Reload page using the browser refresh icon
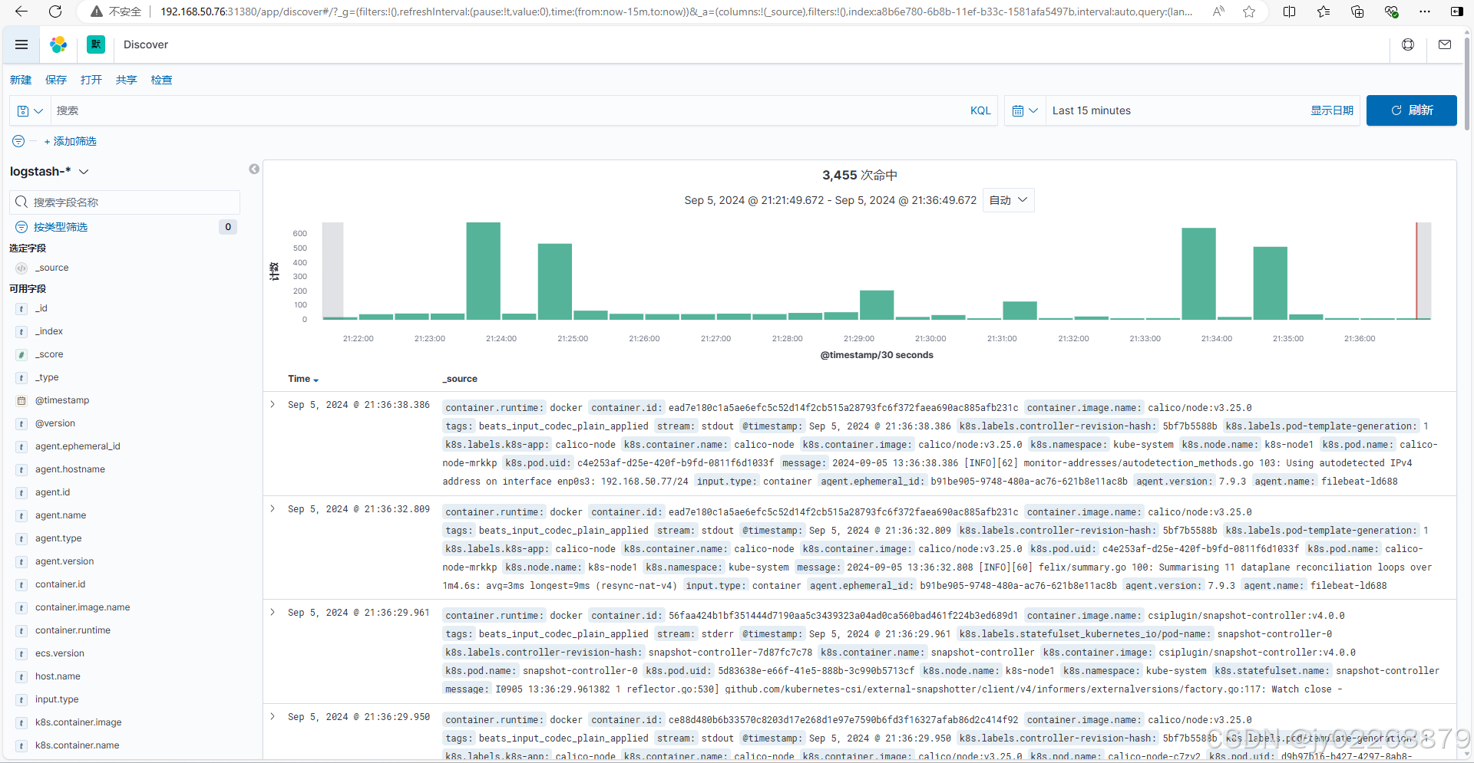 tap(55, 12)
